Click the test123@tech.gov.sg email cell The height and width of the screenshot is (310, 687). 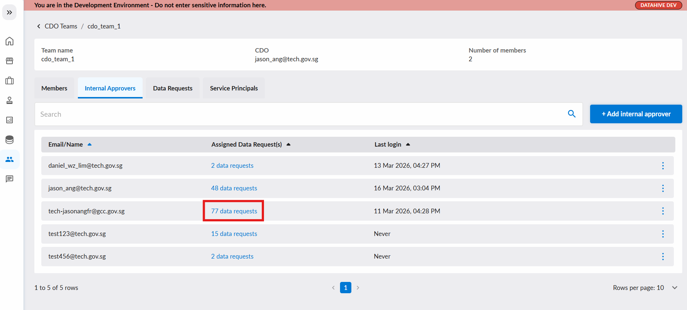point(77,234)
